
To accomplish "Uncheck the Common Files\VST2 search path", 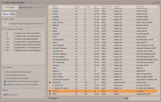I will click(4, 45).
